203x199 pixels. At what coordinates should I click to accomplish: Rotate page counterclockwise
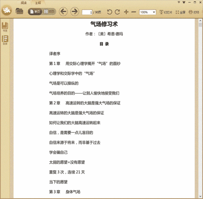pyautogui.click(x=110, y=12)
